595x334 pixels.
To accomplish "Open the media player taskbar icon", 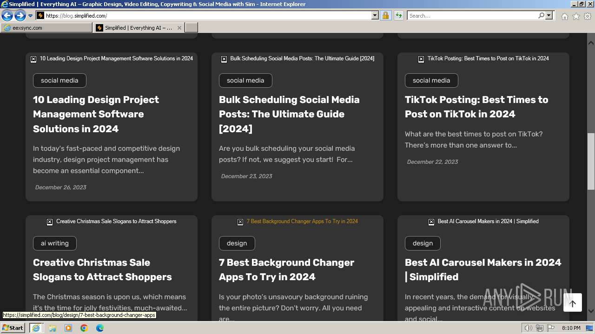I will click(68, 328).
